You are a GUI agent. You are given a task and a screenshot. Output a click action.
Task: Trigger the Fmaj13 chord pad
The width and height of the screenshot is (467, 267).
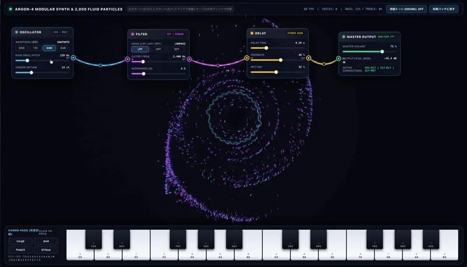tap(20, 250)
